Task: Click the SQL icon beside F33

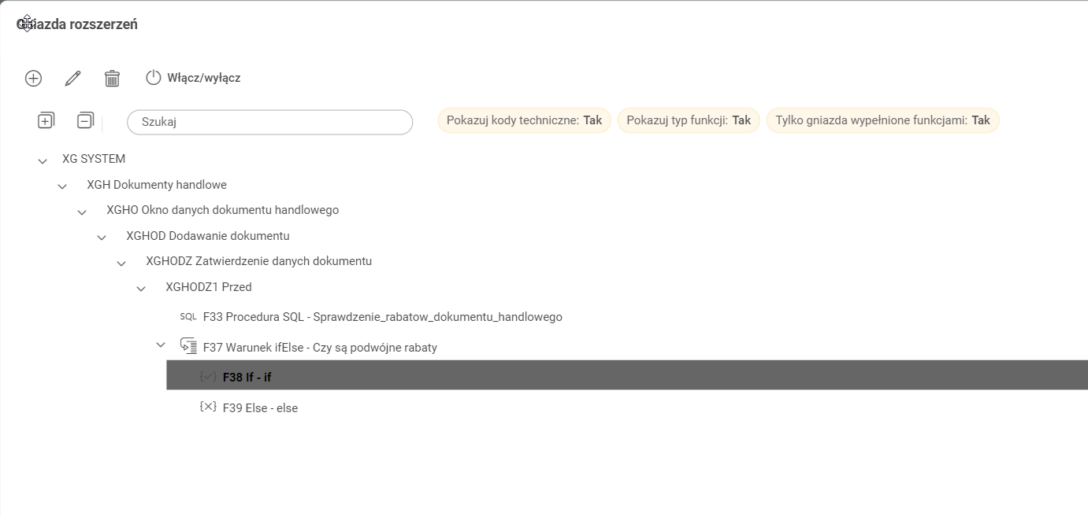Action: tap(188, 317)
